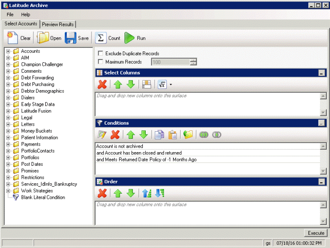Save the query using the floppy icon
The height and width of the screenshot is (248, 330).
(x=71, y=38)
